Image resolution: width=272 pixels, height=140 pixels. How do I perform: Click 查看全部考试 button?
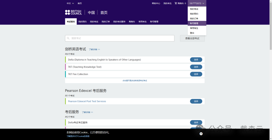[192, 38]
